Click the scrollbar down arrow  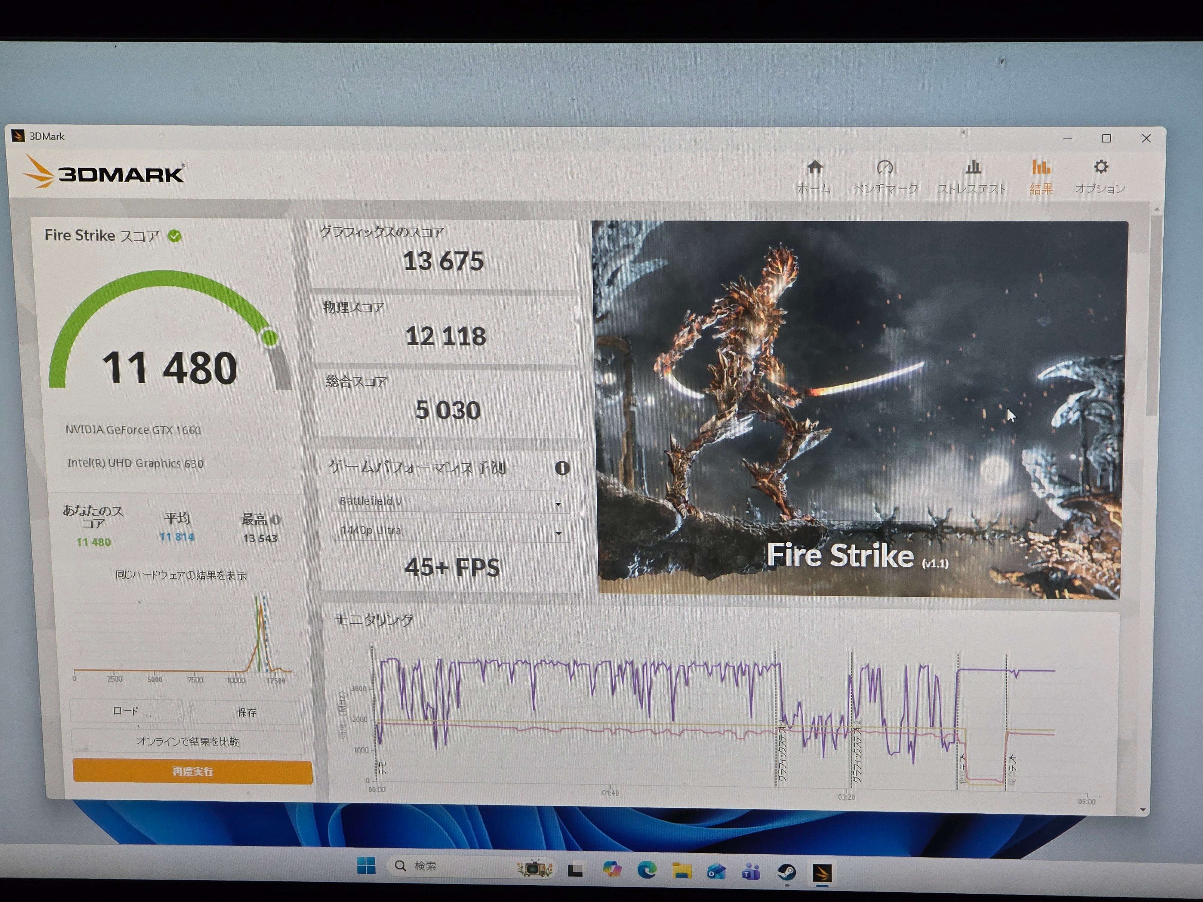pos(1143,810)
